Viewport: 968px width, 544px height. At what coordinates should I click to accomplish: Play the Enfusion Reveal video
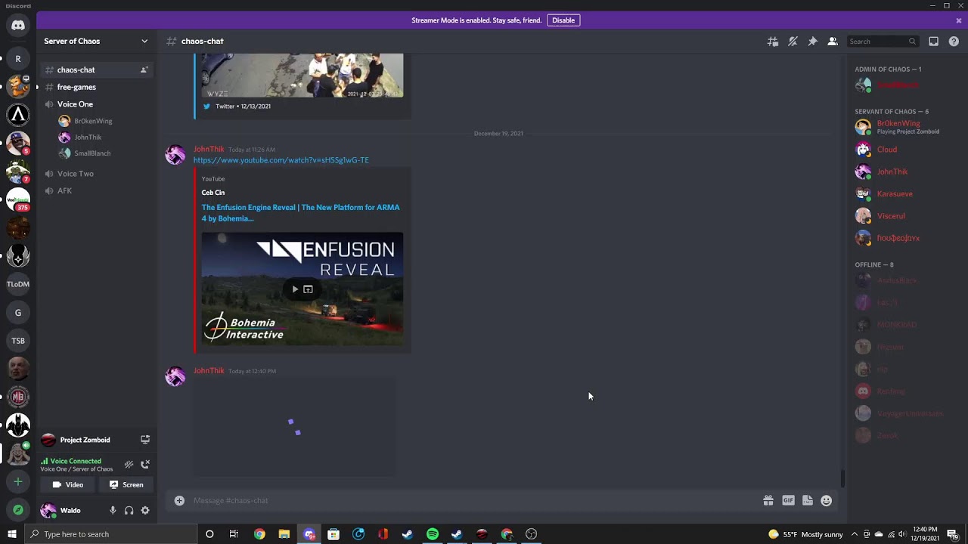pyautogui.click(x=295, y=289)
